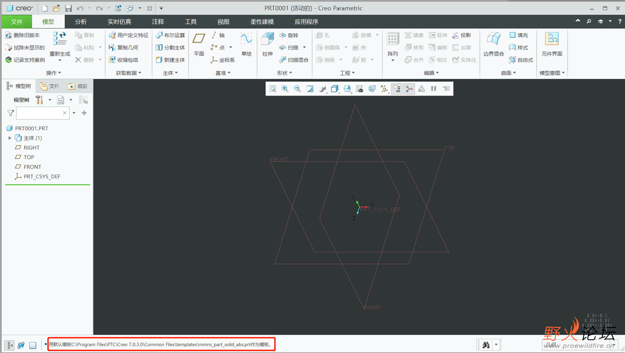Image resolution: width=625 pixels, height=353 pixels.
Task: Toggle full screen icon in status bar
Action: click(x=33, y=345)
